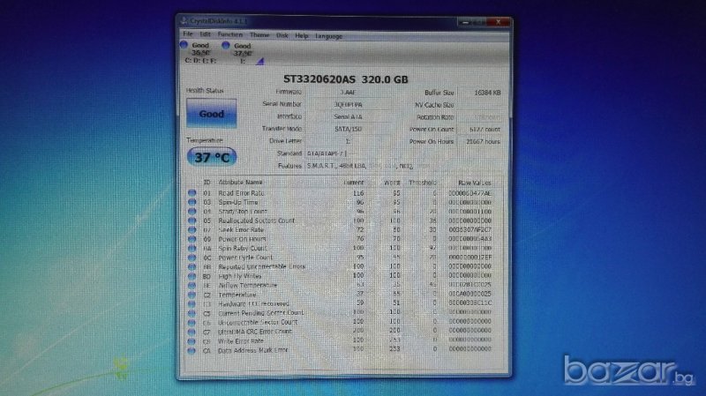
Task: Select second disk Good 37°C status orb
Action: pyautogui.click(x=226, y=45)
